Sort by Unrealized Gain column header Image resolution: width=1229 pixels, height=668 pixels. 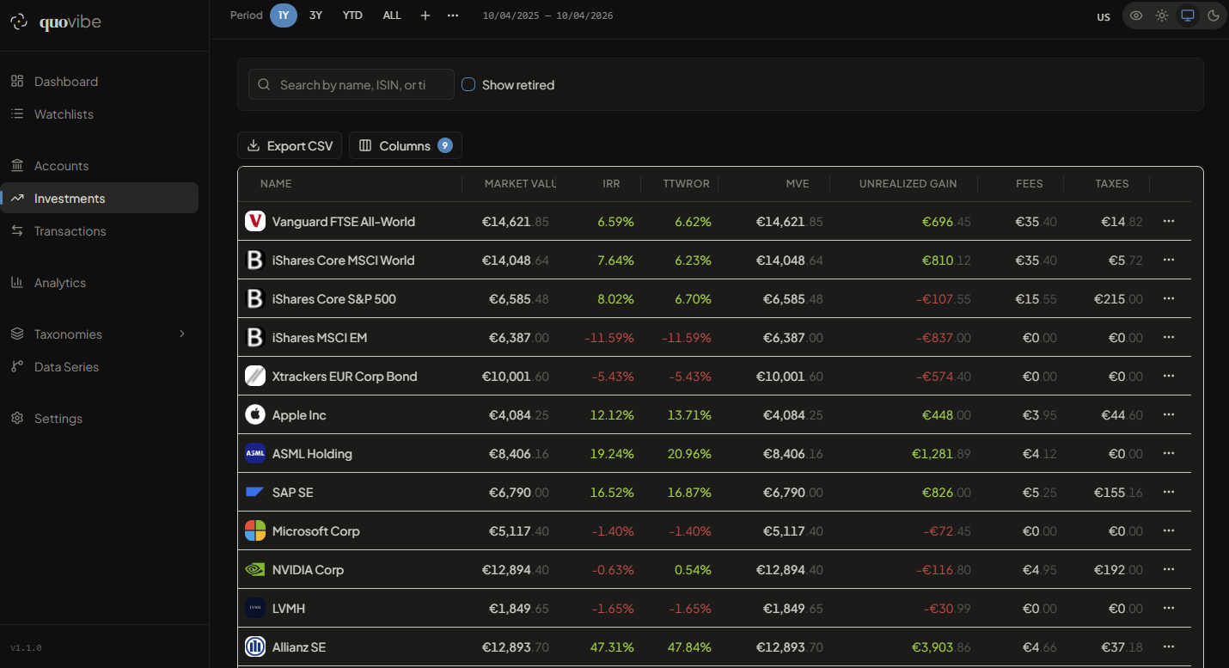(x=908, y=184)
